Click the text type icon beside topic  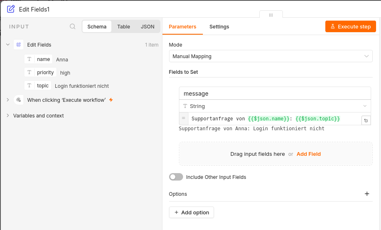(x=29, y=85)
